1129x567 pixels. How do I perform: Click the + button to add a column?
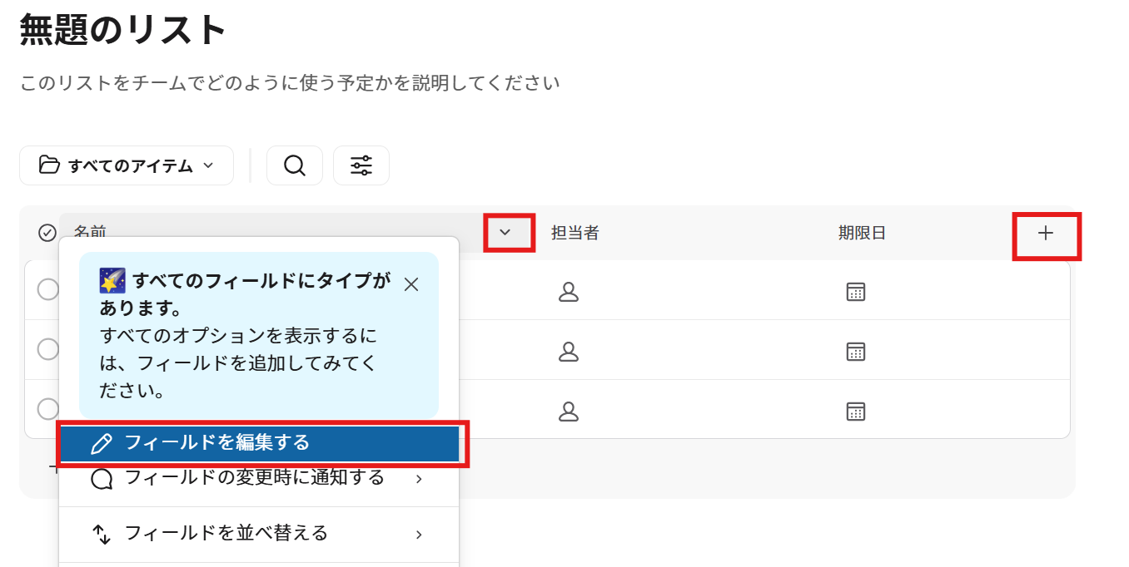[x=1047, y=233]
